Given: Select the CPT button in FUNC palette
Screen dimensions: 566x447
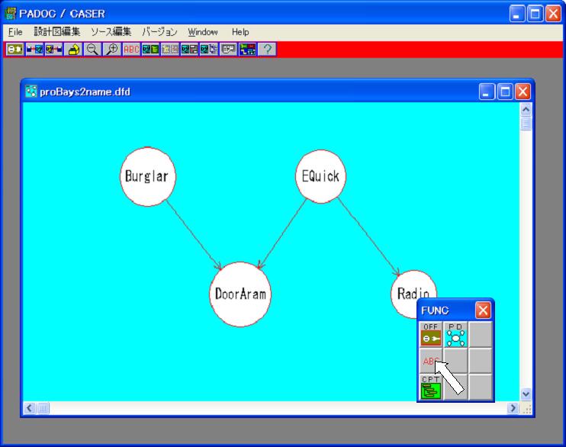Looking at the screenshot, I should point(430,386).
